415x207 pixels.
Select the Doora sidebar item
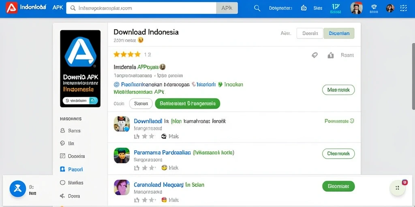70,196
